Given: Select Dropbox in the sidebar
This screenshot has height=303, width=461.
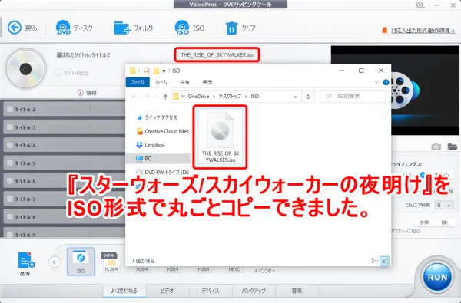Looking at the screenshot, I should coord(151,145).
